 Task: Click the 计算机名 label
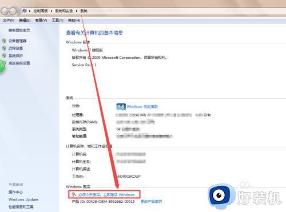pyautogui.click(x=80, y=154)
